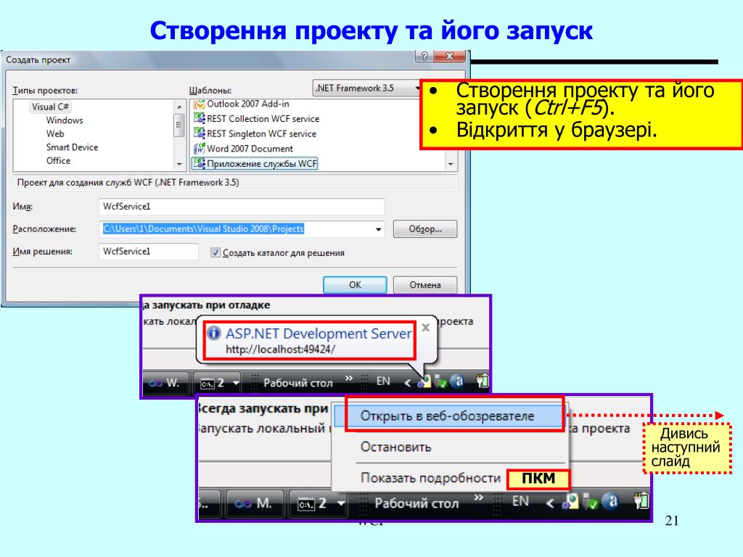Click project types scrollbar up arrow

179,107
